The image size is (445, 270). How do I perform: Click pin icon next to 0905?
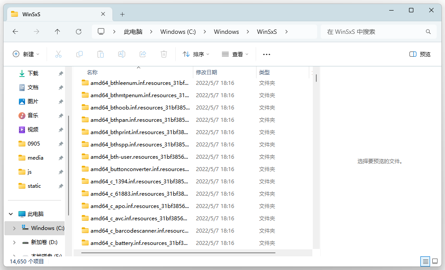click(x=61, y=144)
